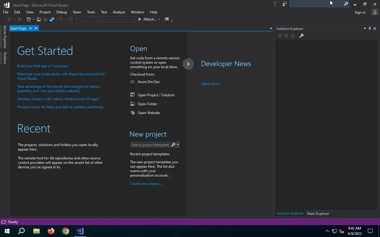Click the green Start/Attach play arrow

pyautogui.click(x=140, y=19)
